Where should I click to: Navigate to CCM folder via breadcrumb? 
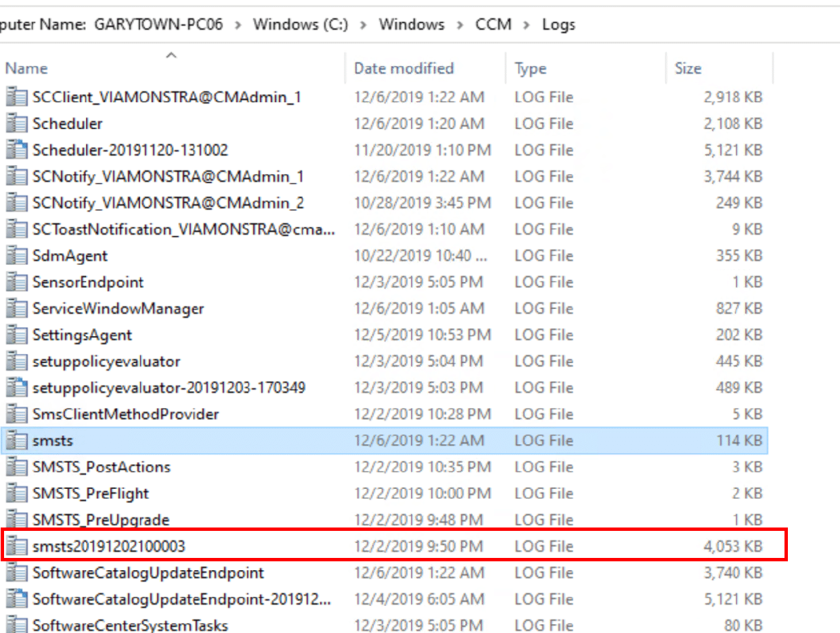[x=493, y=24]
